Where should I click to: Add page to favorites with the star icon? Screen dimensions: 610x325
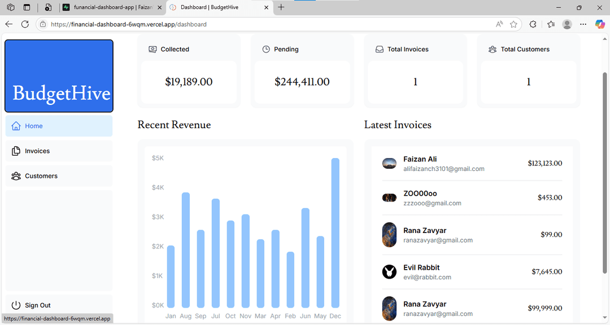pyautogui.click(x=513, y=24)
